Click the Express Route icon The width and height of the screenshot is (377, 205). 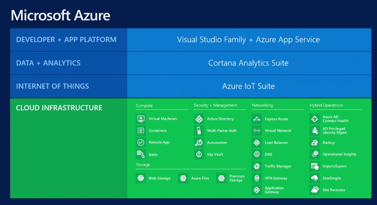(x=257, y=119)
